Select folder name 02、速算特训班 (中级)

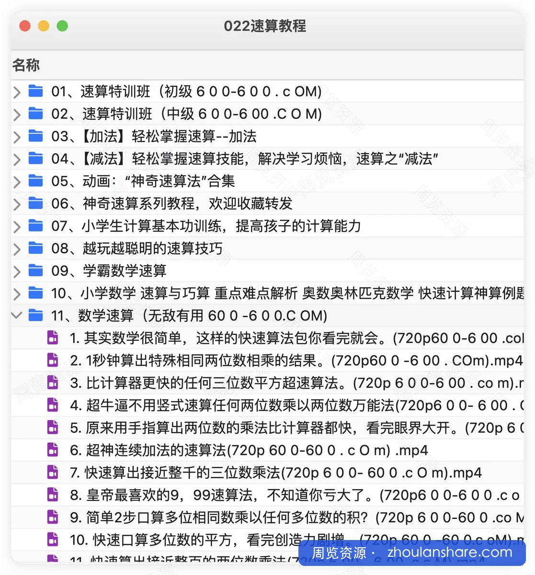tap(186, 114)
